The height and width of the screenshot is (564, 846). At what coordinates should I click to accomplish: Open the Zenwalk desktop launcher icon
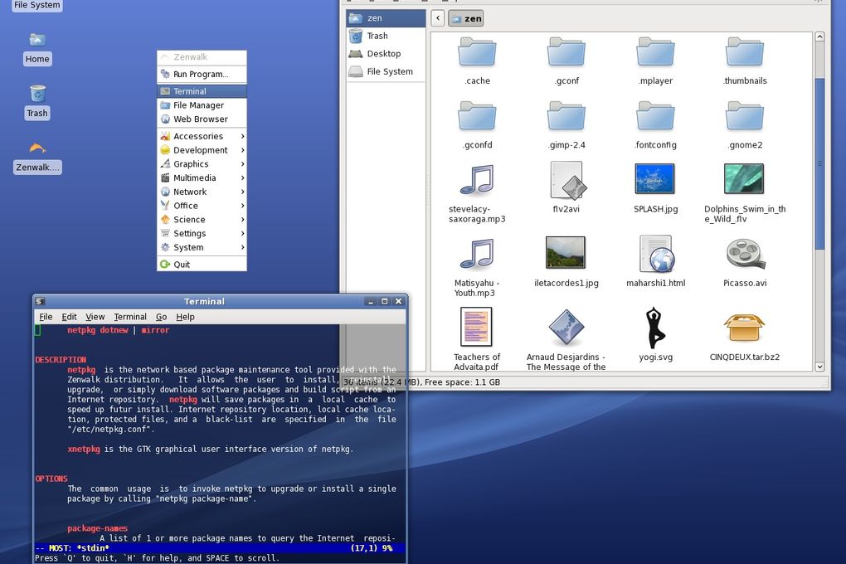pyautogui.click(x=37, y=148)
